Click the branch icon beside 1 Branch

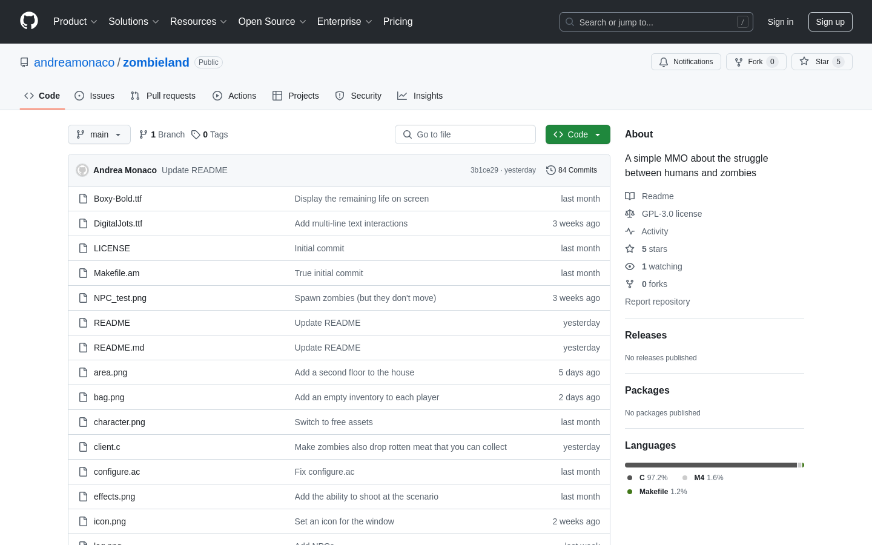144,134
